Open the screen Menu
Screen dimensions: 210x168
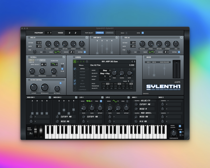coord(81,65)
